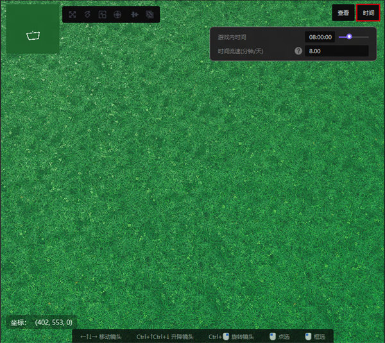This screenshot has height=343, width=385.
Task: Click the crosshair target icon
Action: pos(117,14)
